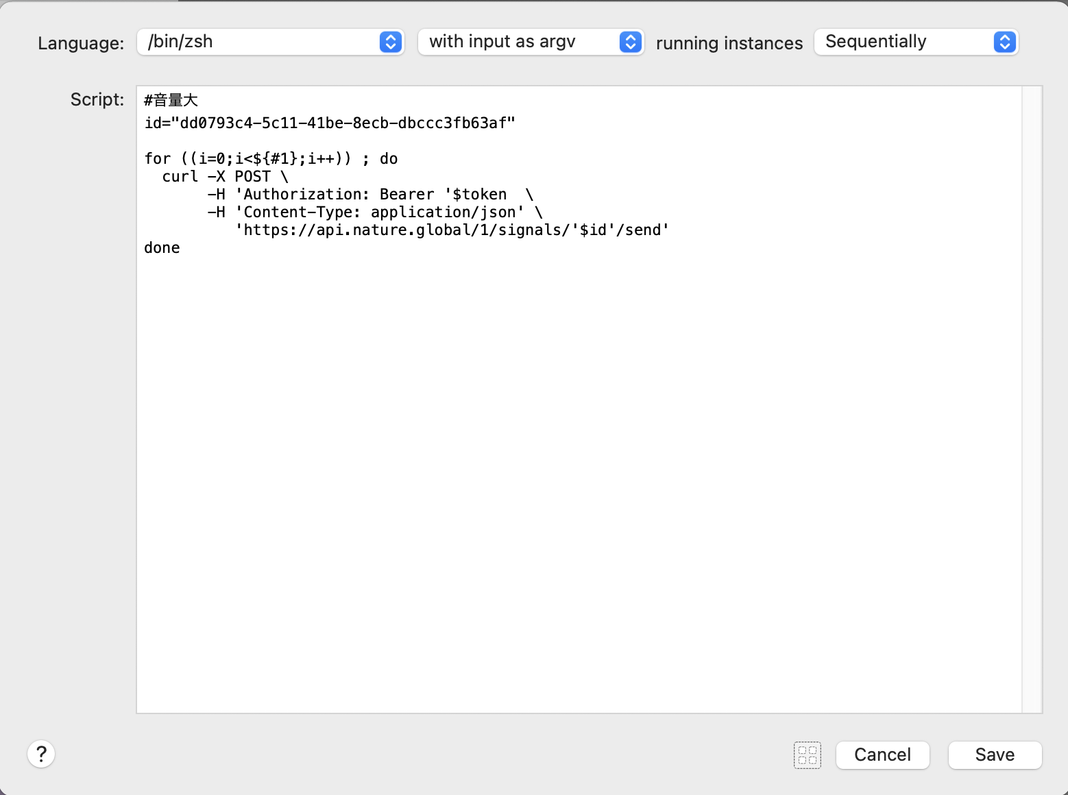Click the help question mark button
The image size is (1068, 795).
coord(41,755)
